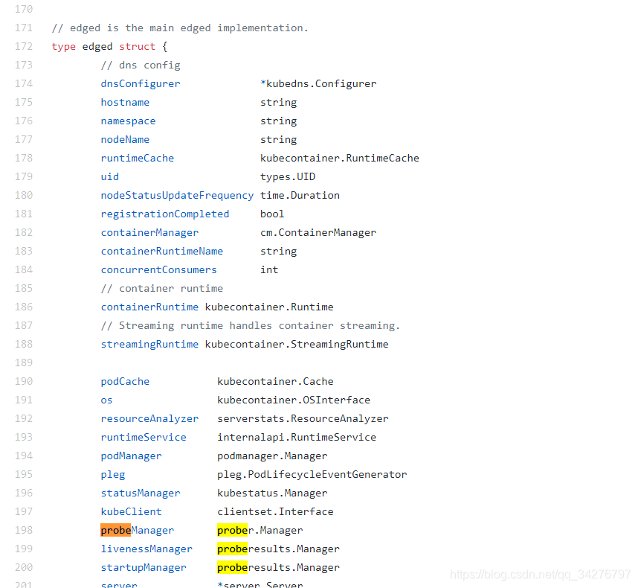Click kubecontainer.Runtime type on line 186

pos(269,307)
